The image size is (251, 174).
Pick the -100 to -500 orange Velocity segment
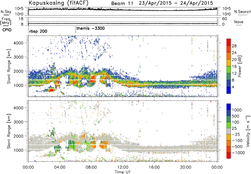(229, 144)
